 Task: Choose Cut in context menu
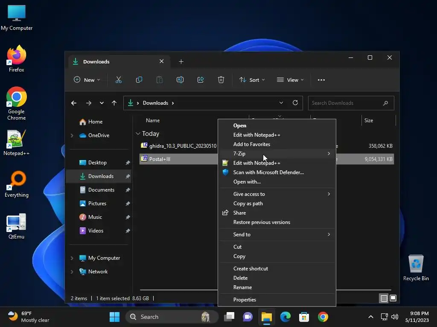coord(277,247)
